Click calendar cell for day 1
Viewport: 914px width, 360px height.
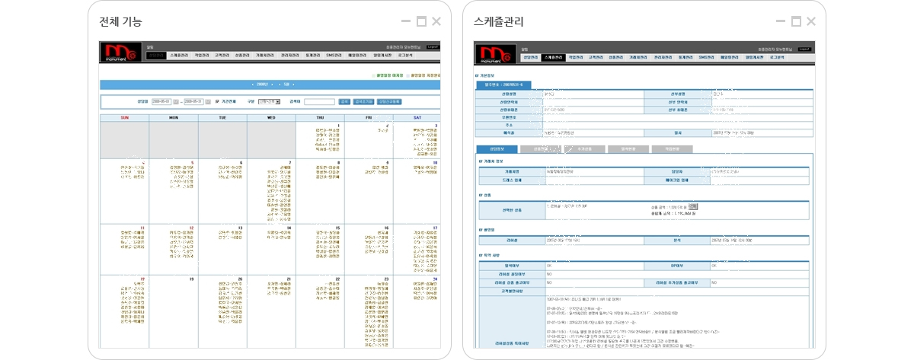tap(320, 140)
